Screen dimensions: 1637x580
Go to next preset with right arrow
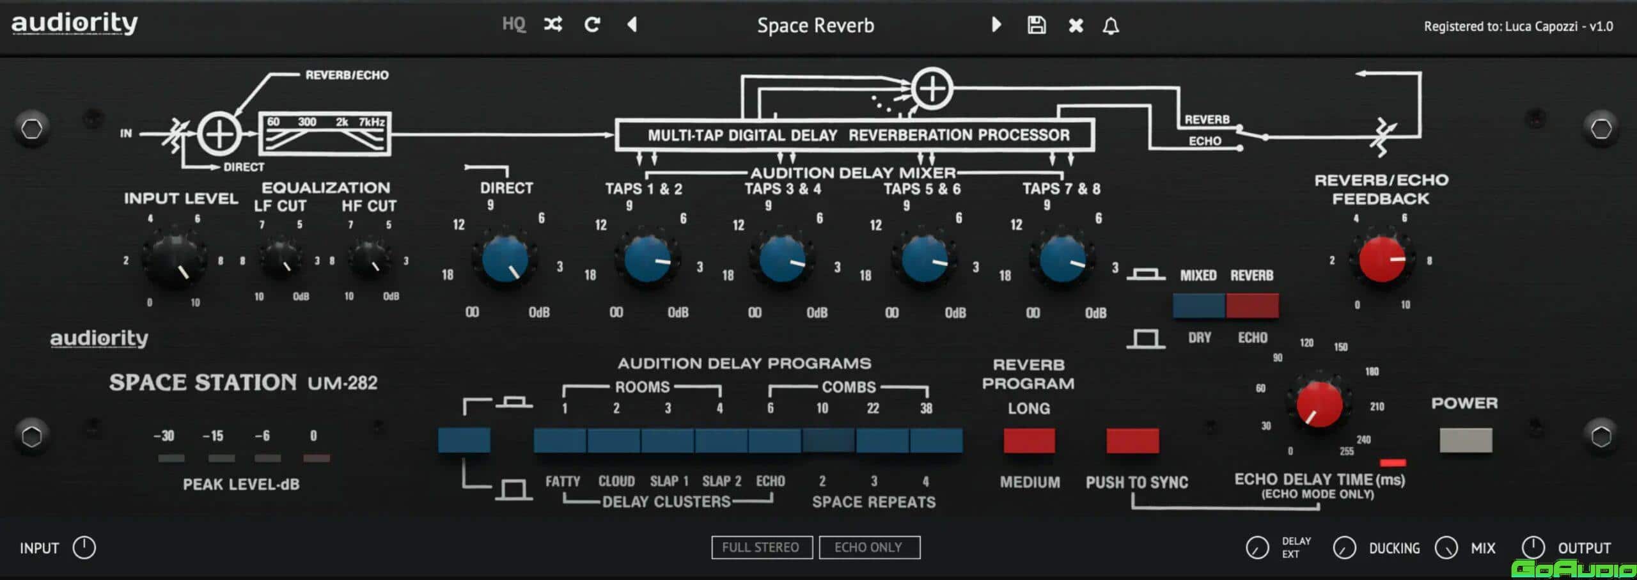[x=996, y=25]
